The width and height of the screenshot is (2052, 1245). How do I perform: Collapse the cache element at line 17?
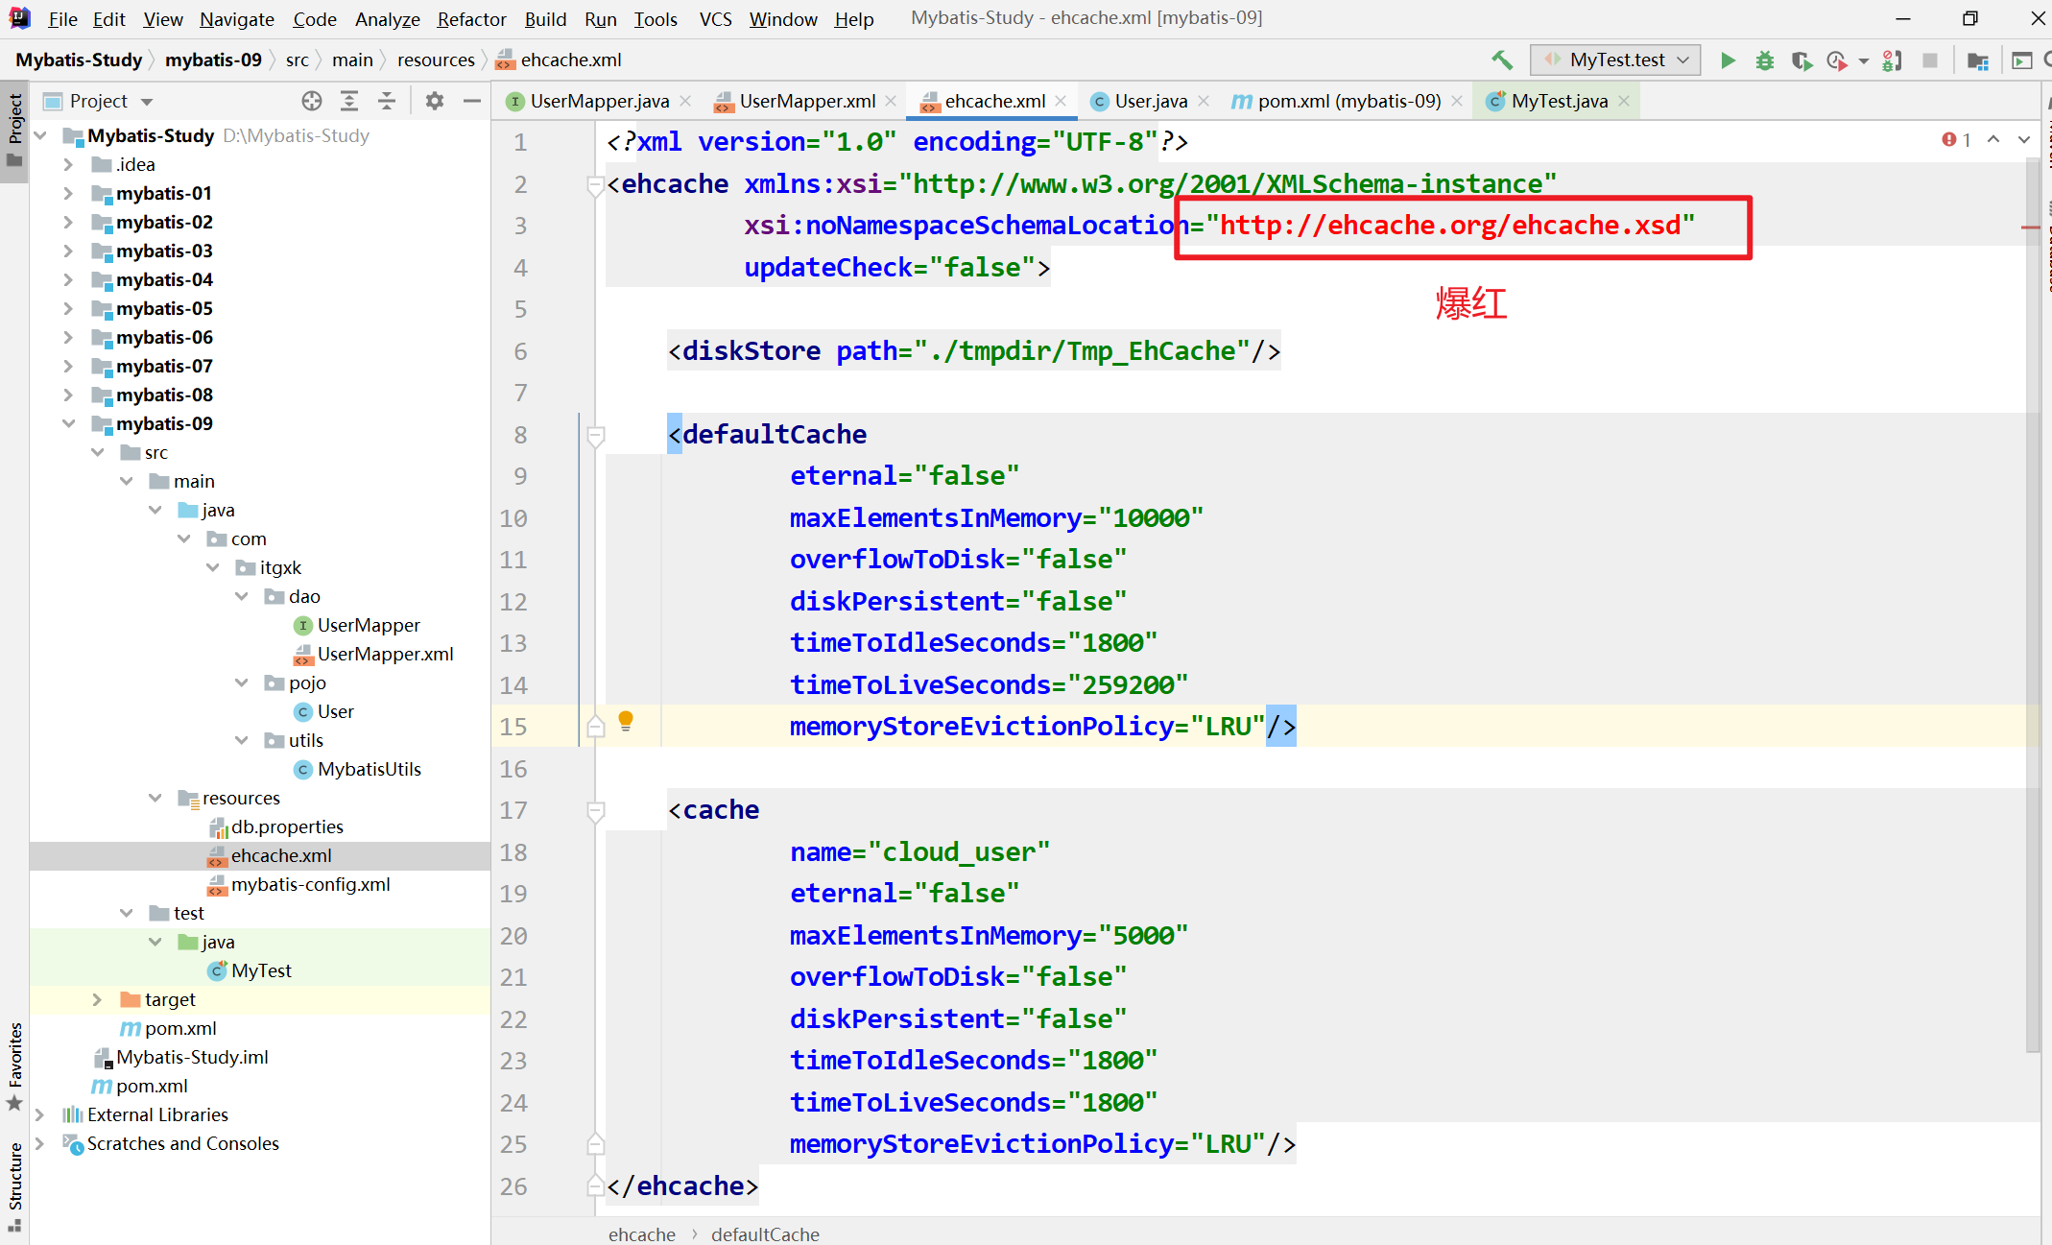pyautogui.click(x=596, y=811)
